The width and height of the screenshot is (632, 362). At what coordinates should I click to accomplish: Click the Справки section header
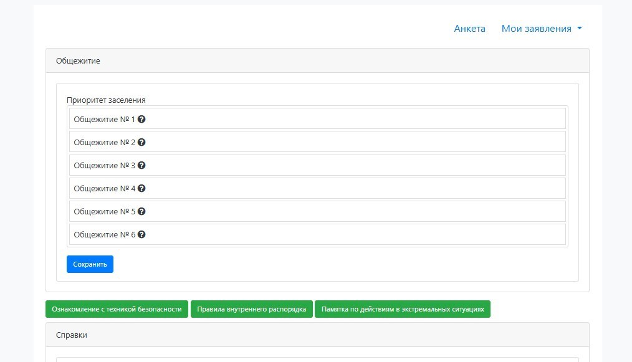(318, 335)
